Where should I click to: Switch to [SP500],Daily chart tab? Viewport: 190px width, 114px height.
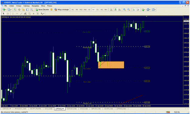pos(121,109)
